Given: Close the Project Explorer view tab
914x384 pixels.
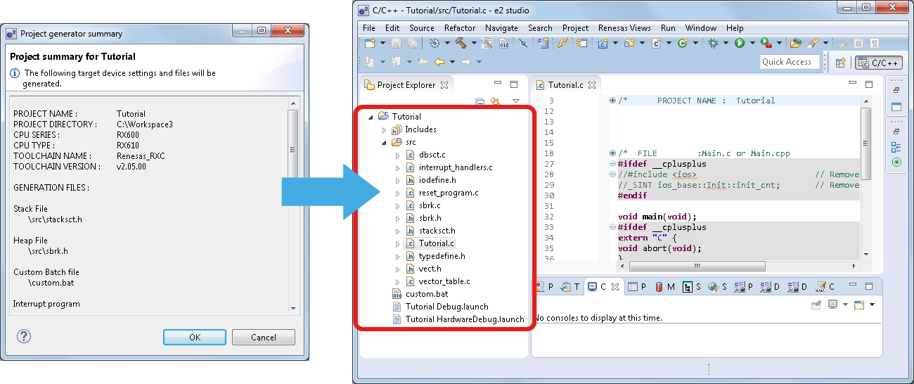Looking at the screenshot, I should click(444, 85).
